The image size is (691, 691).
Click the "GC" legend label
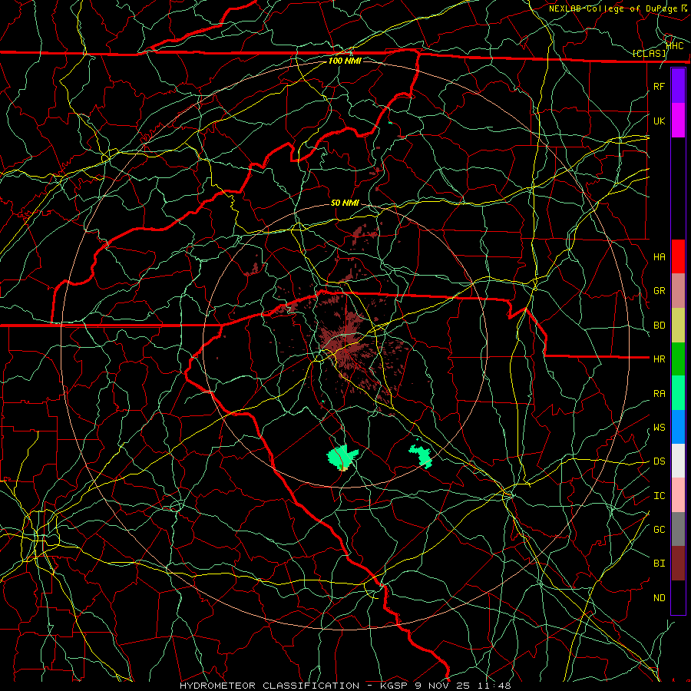(x=659, y=530)
